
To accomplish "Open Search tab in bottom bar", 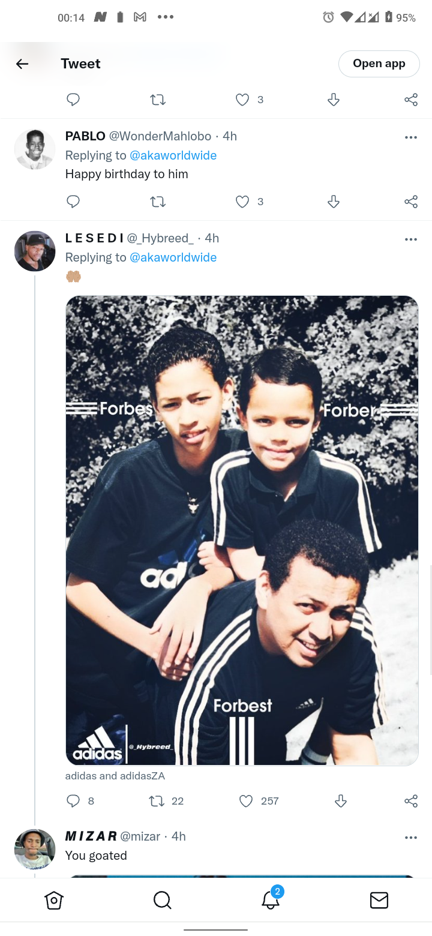I will pyautogui.click(x=162, y=900).
